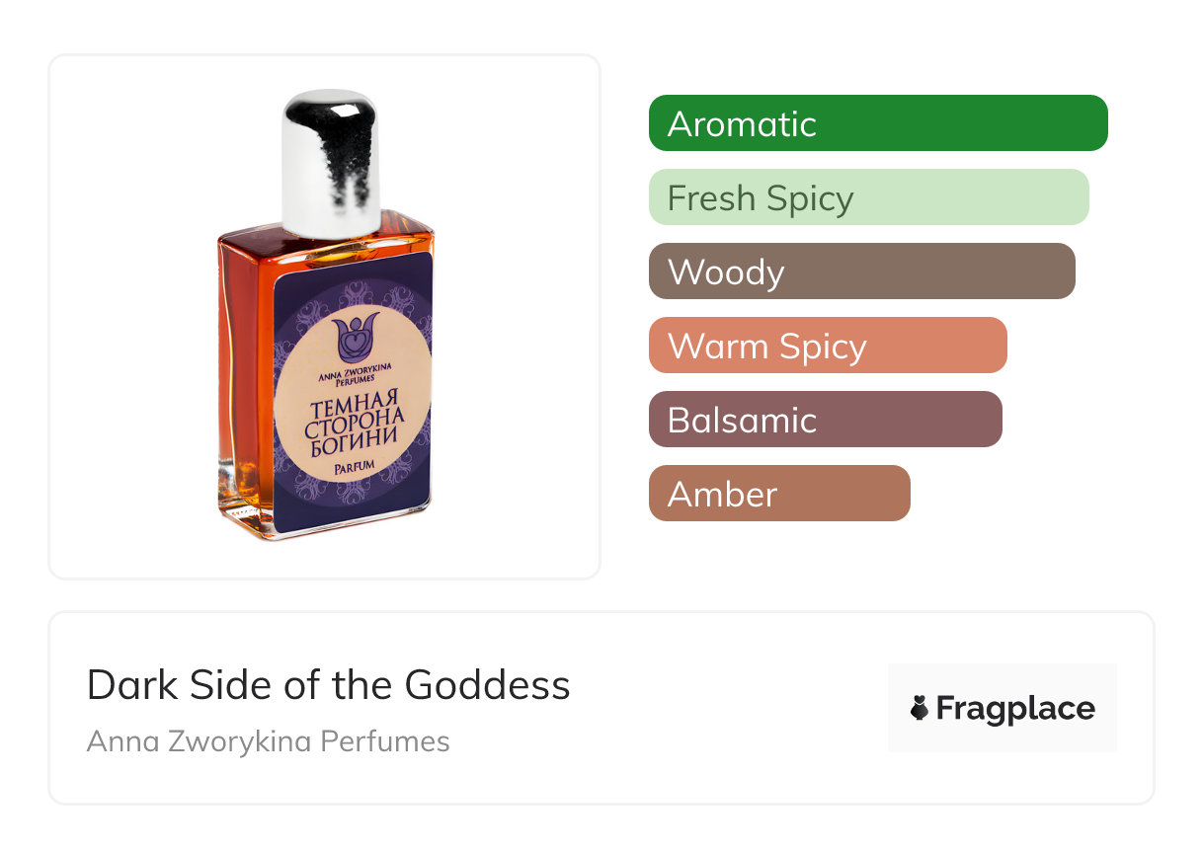
Task: Open the Dark Side of the Goddess title
Action: pyautogui.click(x=328, y=685)
